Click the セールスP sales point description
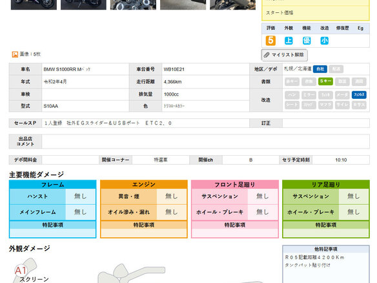The image size is (377, 283). click(x=108, y=123)
